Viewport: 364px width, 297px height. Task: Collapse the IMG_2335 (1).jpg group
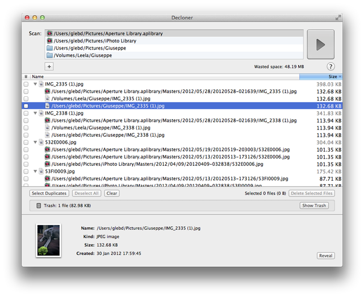tap(35, 84)
